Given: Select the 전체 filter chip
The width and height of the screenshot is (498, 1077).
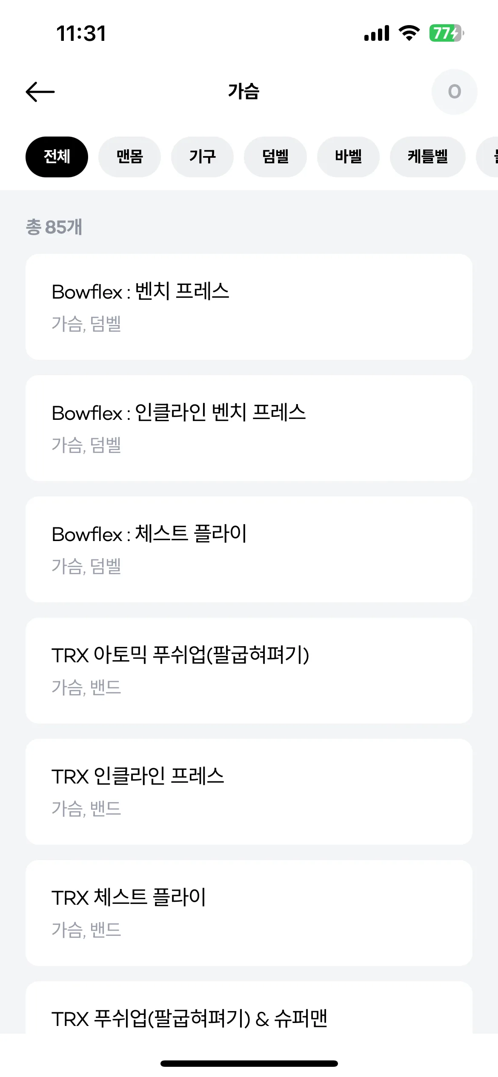Looking at the screenshot, I should [x=57, y=157].
